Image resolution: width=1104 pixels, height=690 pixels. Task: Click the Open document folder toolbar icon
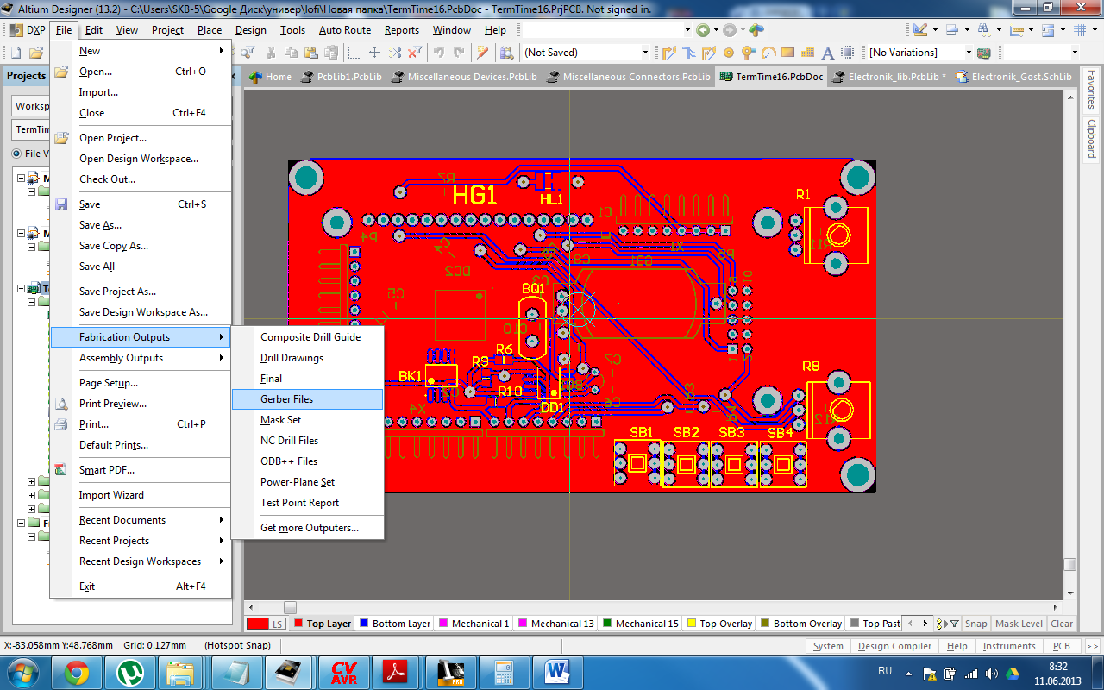click(x=36, y=53)
